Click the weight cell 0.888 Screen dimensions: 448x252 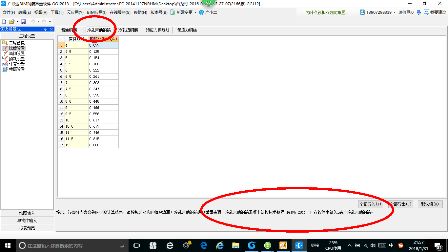click(103, 145)
